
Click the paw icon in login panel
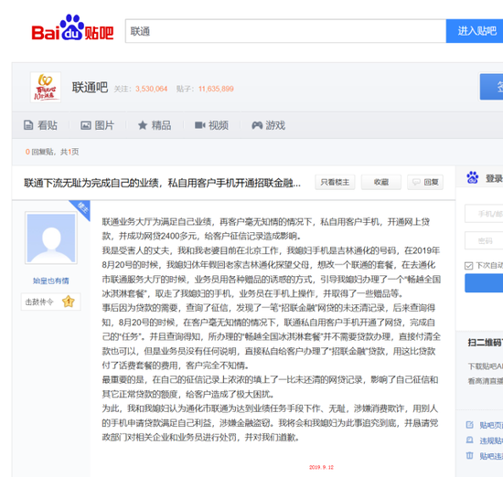click(x=473, y=177)
